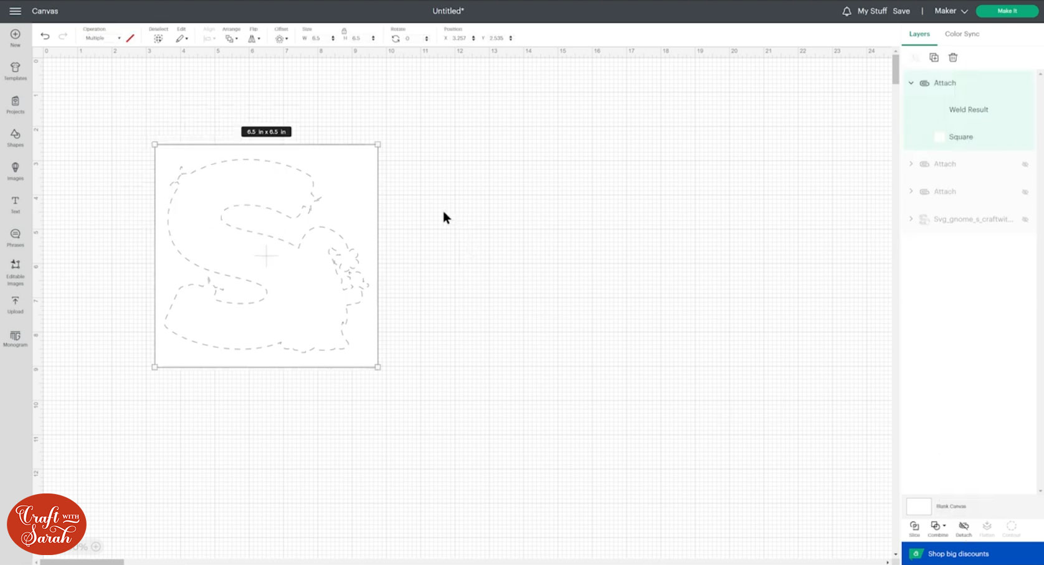
Task: Open the Images library
Action: point(16,171)
